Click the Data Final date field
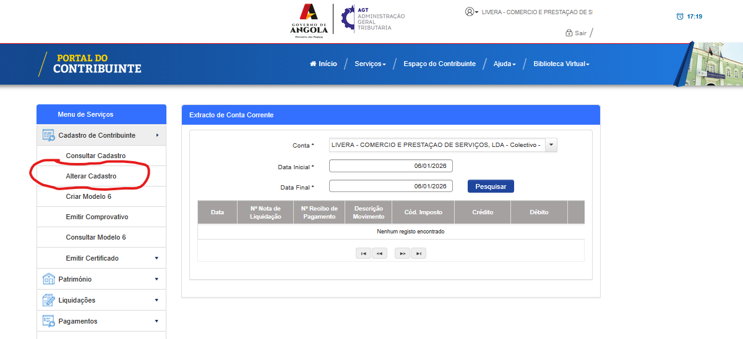The image size is (743, 339). click(390, 186)
